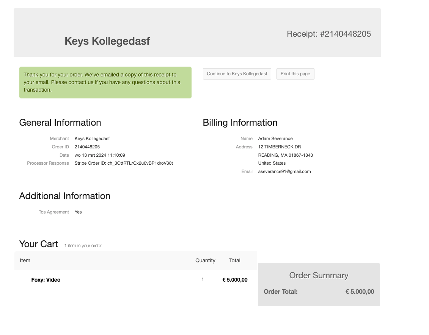Click the Your Cart heading

coord(39,244)
